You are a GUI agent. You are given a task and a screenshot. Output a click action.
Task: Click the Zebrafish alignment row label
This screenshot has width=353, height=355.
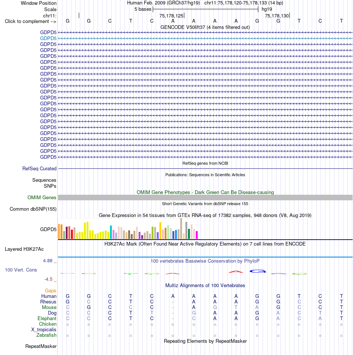coord(46,335)
